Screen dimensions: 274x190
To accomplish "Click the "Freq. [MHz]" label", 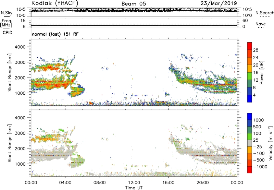I will 6,23.
